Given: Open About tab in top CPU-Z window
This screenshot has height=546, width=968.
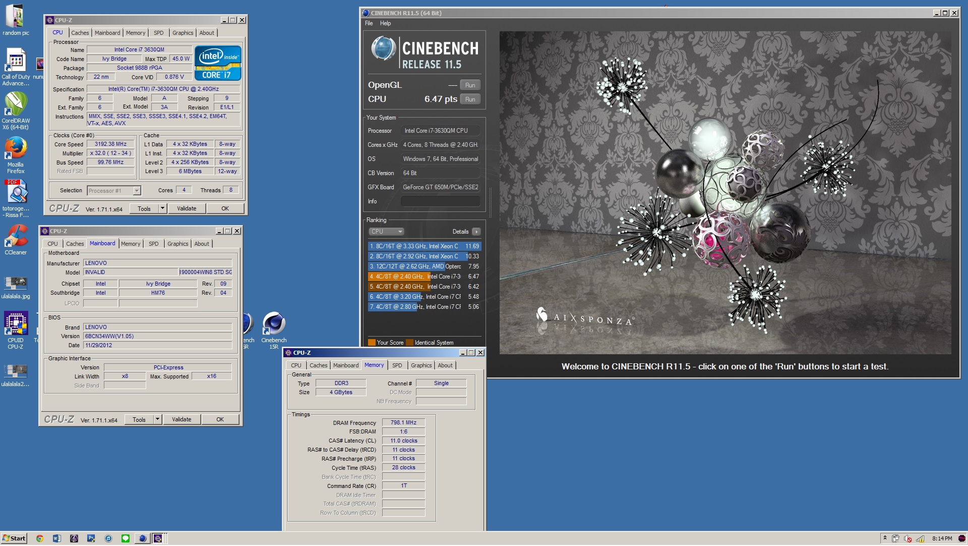Looking at the screenshot, I should tap(207, 33).
